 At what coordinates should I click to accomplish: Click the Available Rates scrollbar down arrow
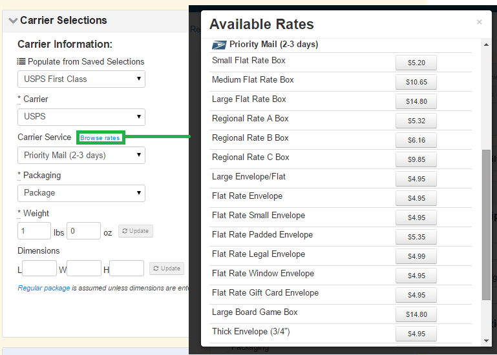click(486, 341)
